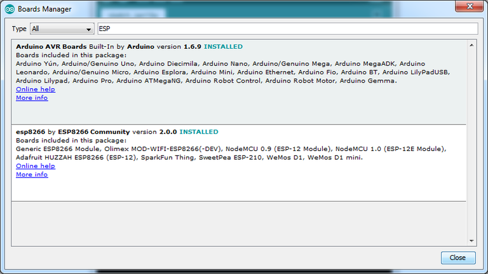Click the Boards Manager window title
This screenshot has width=488, height=274.
[44, 10]
